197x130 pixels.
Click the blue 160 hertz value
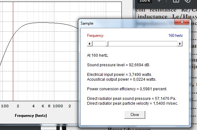click(175, 36)
